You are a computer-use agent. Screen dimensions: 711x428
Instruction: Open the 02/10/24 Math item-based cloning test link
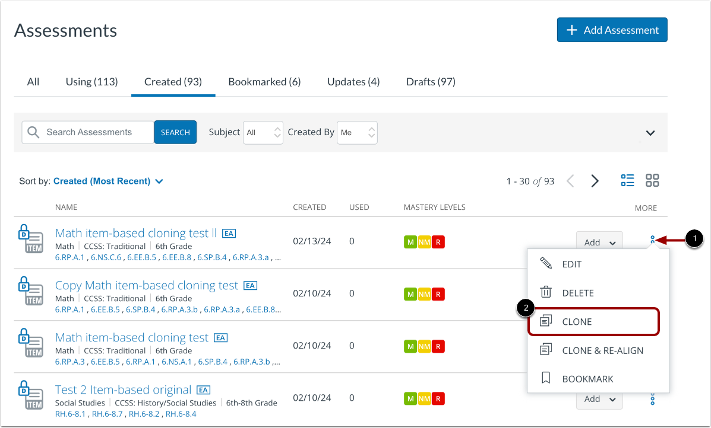point(131,337)
